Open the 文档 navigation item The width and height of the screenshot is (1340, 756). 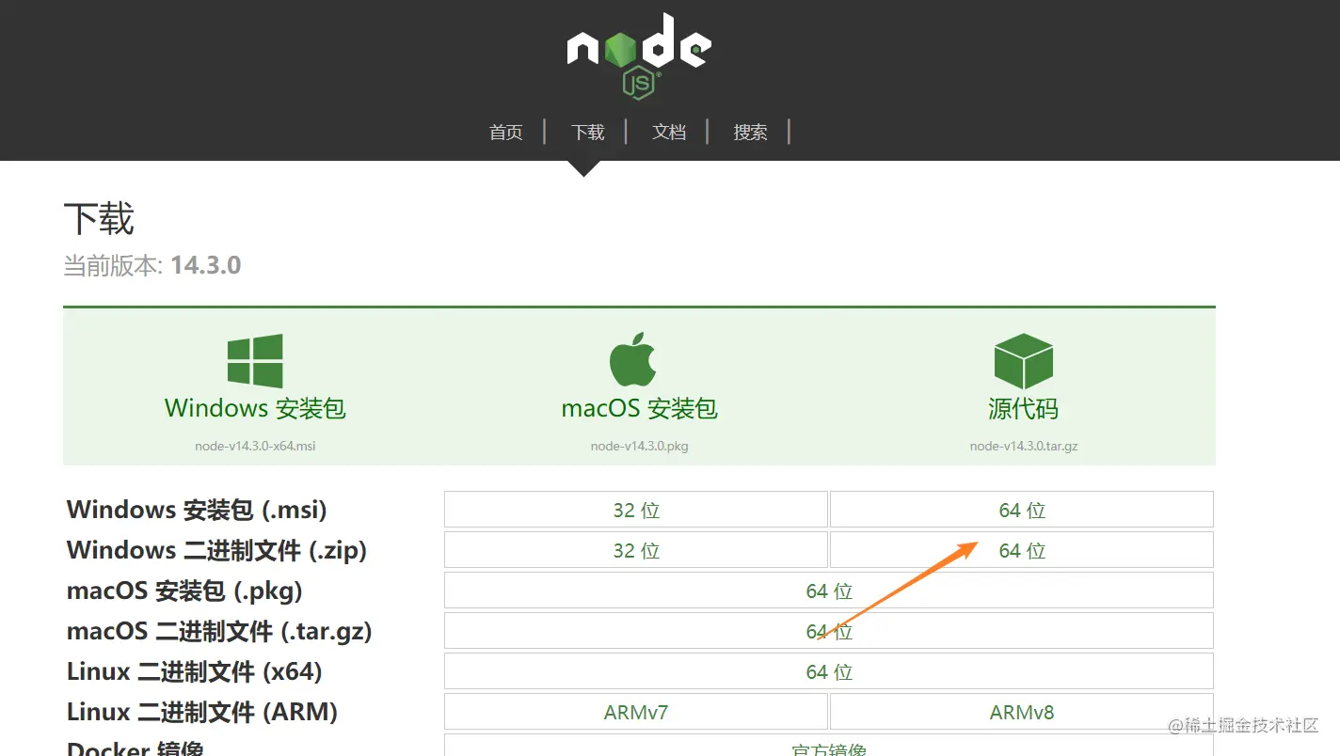(669, 133)
